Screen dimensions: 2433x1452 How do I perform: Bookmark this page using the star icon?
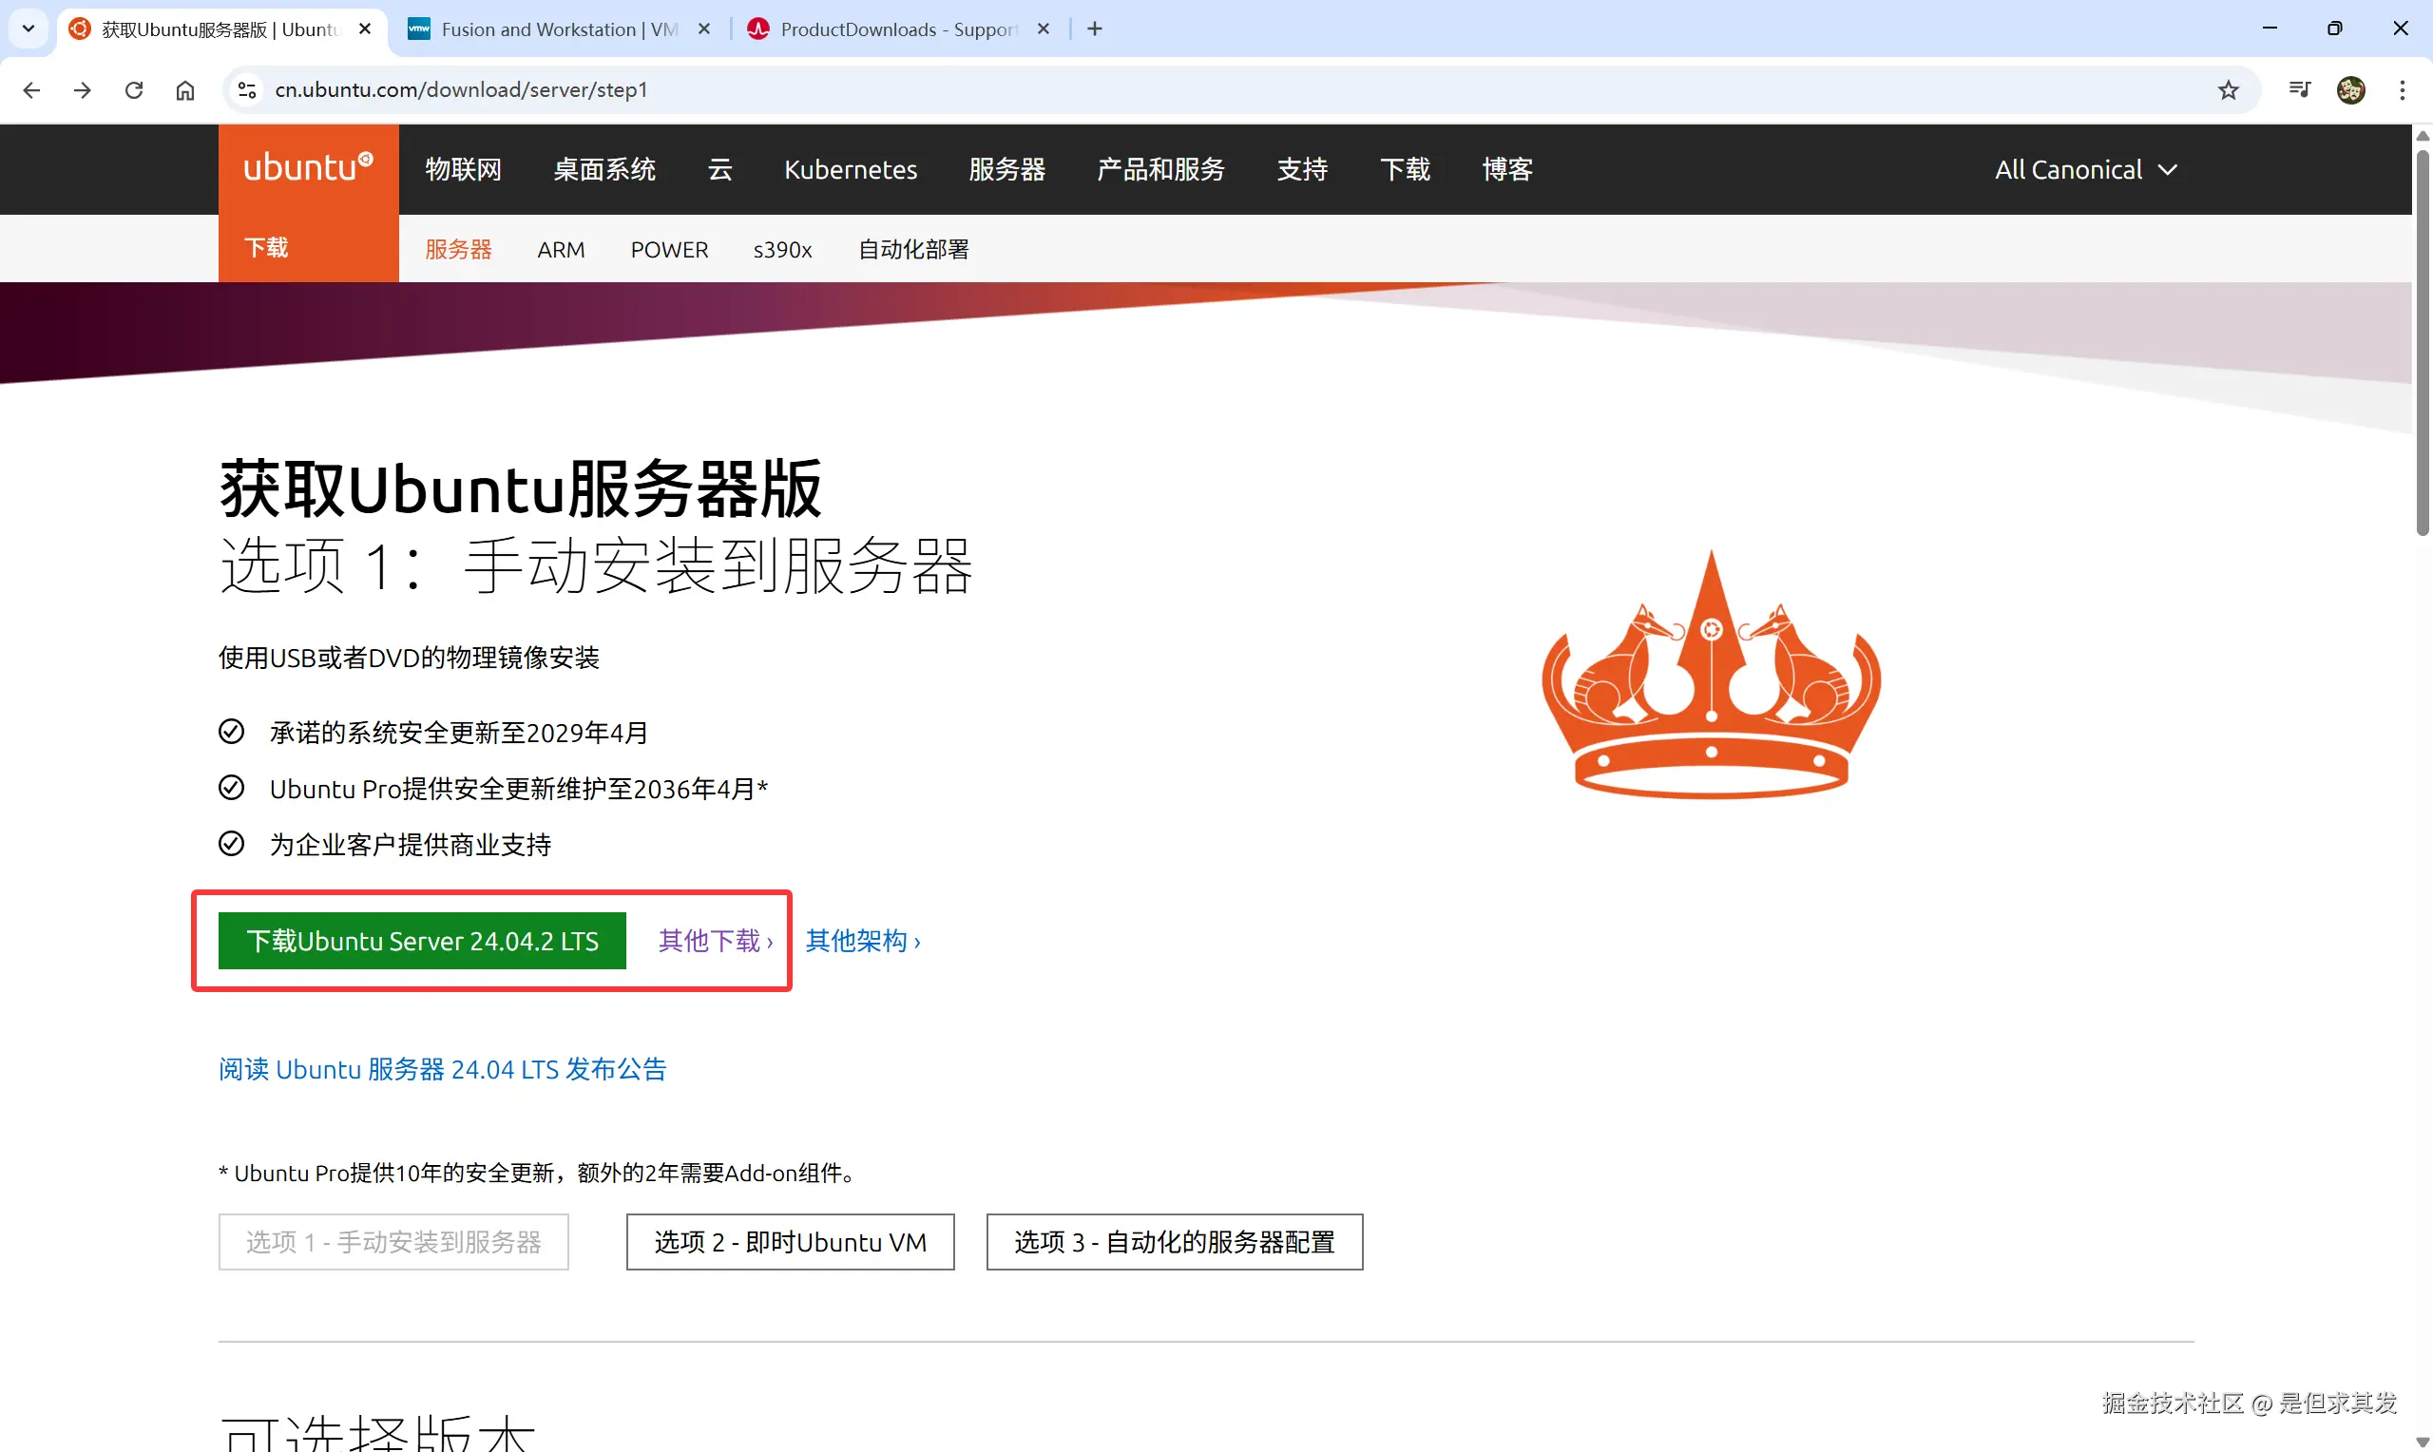click(x=2229, y=89)
